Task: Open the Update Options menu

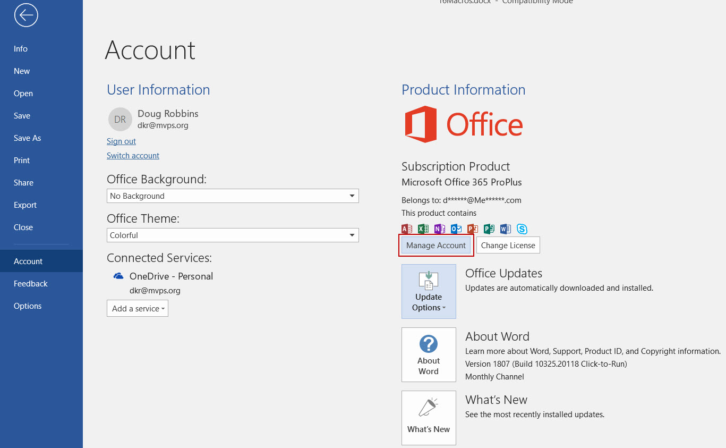Action: pos(429,292)
